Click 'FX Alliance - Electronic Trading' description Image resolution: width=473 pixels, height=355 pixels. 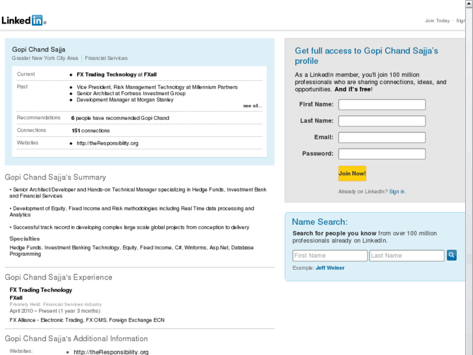[x=87, y=320]
